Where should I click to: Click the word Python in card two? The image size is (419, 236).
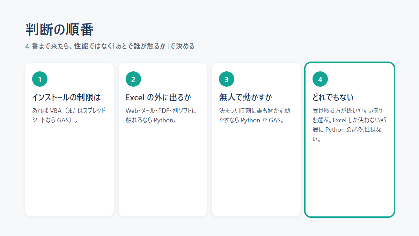pyautogui.click(x=163, y=120)
